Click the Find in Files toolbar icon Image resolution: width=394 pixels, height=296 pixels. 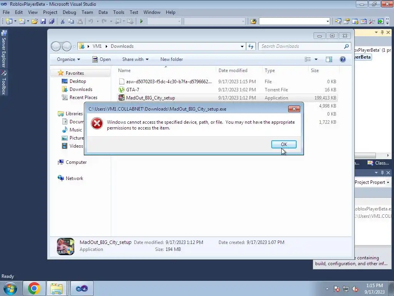pyautogui.click(x=253, y=22)
